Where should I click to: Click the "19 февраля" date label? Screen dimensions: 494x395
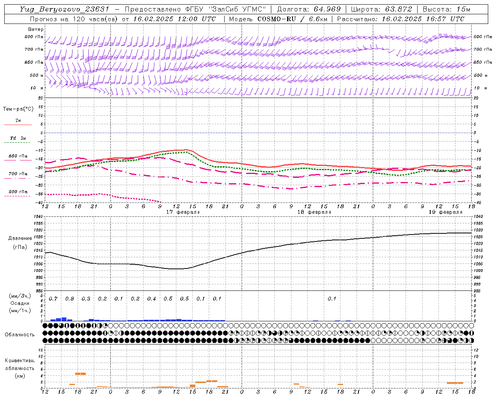[x=445, y=212]
